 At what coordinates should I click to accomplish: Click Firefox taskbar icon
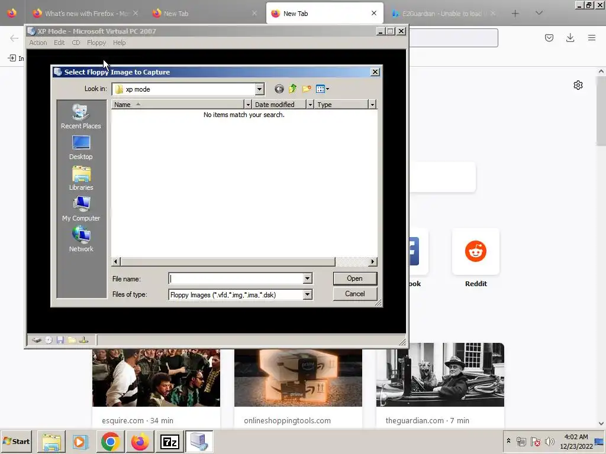coord(140,442)
